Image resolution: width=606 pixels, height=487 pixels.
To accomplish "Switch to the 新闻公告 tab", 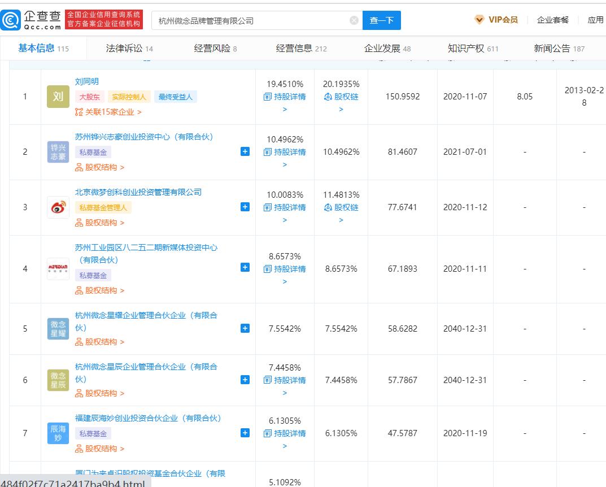I will (559, 49).
